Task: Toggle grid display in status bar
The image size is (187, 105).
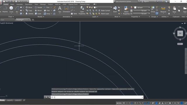Action: click(x=124, y=103)
